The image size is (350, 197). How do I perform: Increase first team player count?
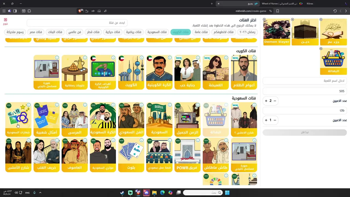pyautogui.click(x=266, y=101)
